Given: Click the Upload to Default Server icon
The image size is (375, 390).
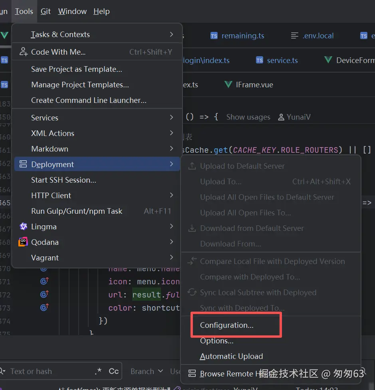Looking at the screenshot, I should coord(192,166).
